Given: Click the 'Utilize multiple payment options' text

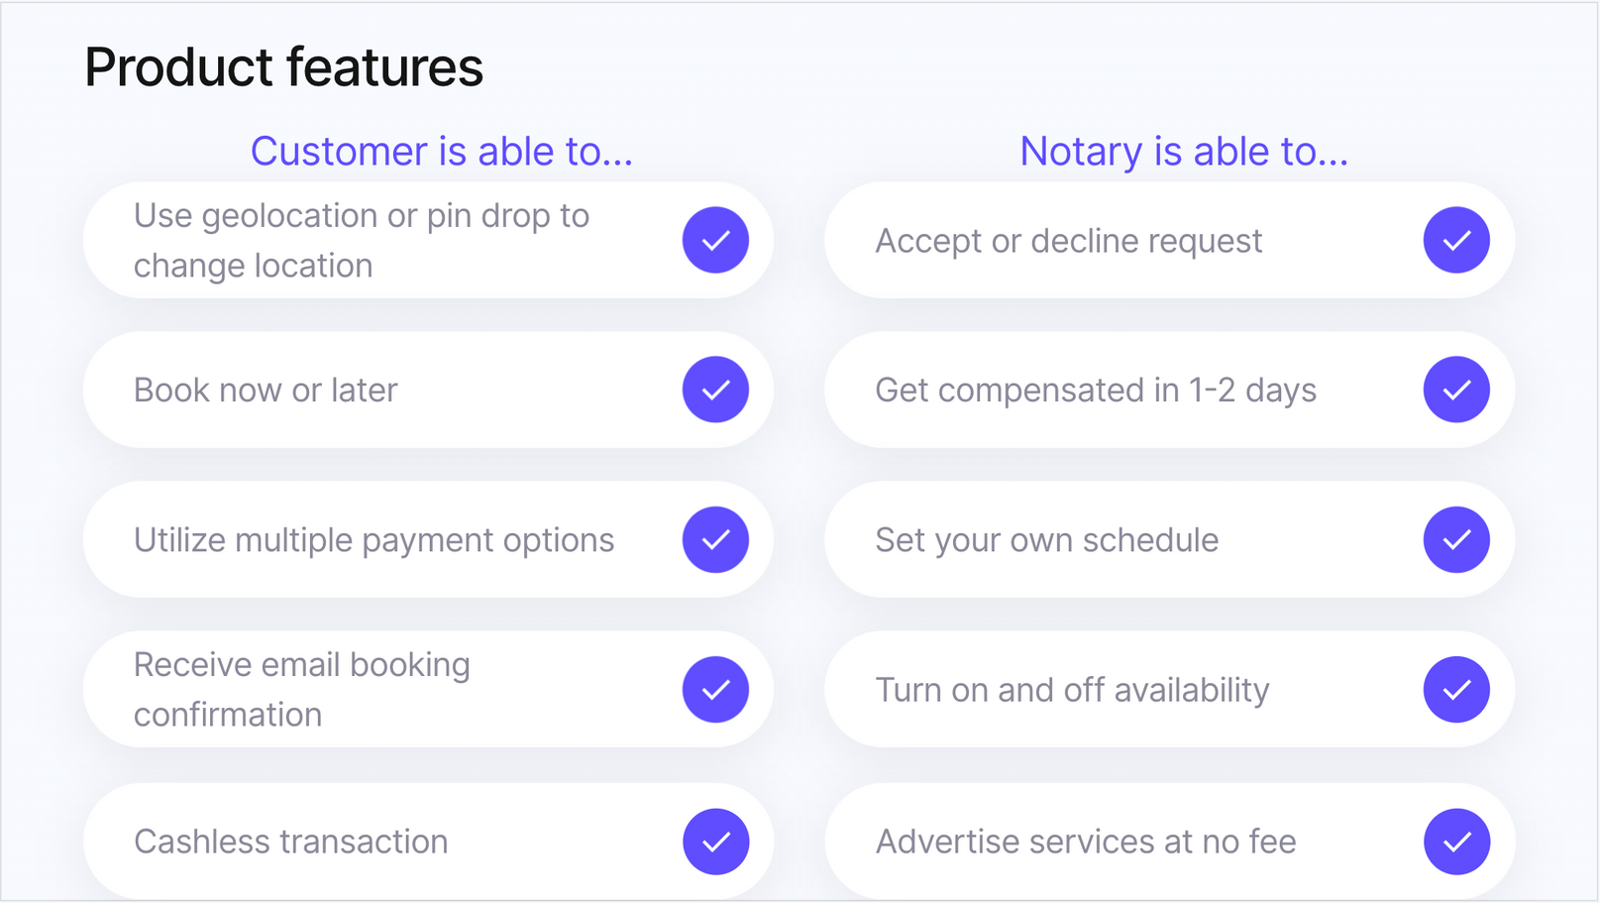Looking at the screenshot, I should pyautogui.click(x=373, y=540).
